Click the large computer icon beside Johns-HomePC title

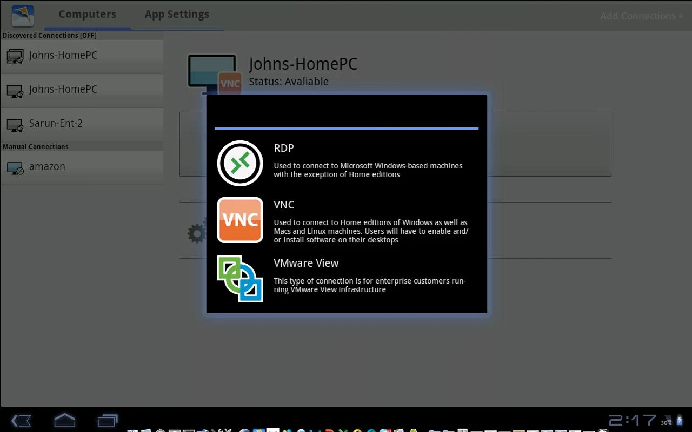click(x=214, y=74)
